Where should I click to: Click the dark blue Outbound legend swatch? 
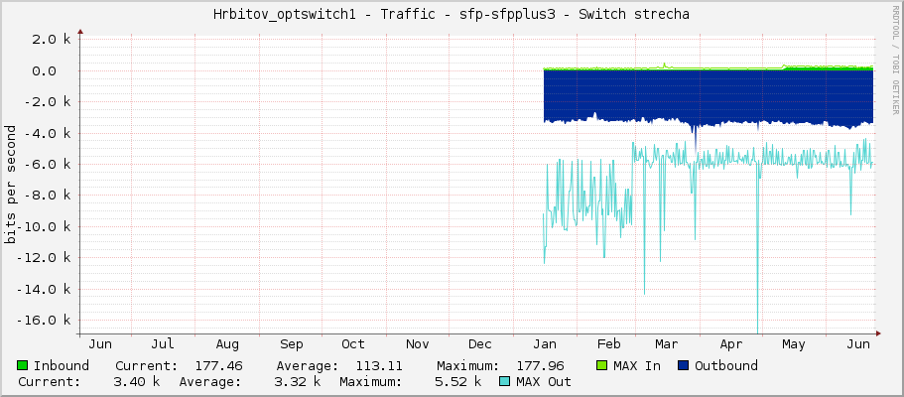pos(684,365)
